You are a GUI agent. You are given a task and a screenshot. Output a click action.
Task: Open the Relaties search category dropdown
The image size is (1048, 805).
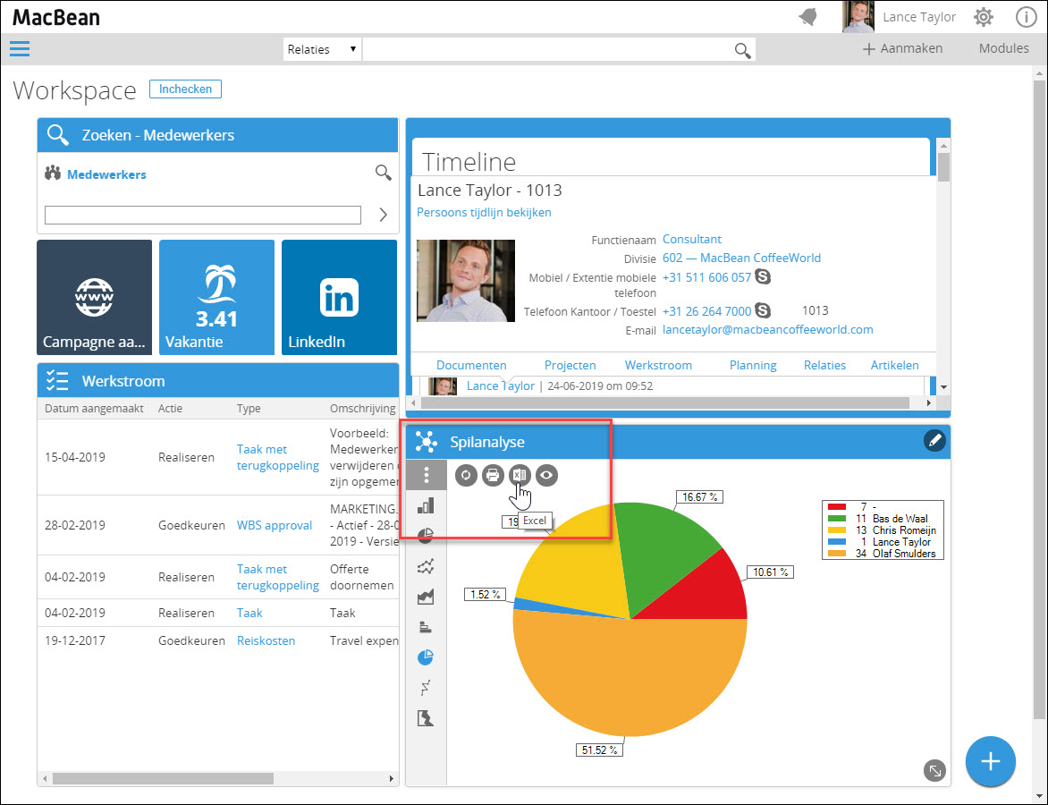[322, 49]
